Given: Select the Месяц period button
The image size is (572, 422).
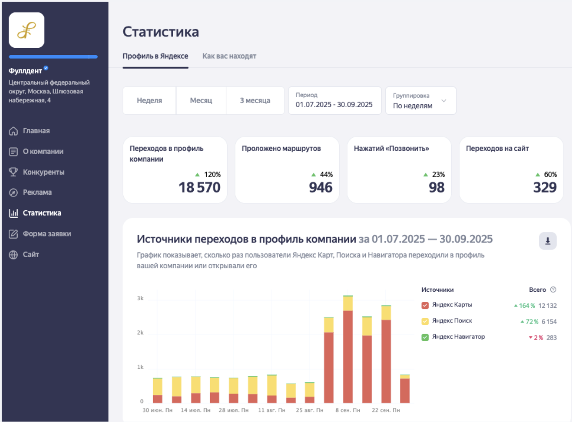Looking at the screenshot, I should click(201, 100).
